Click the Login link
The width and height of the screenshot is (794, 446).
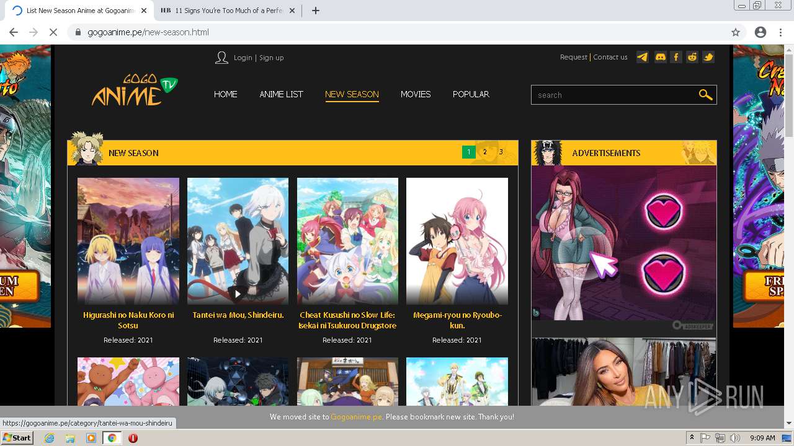243,58
